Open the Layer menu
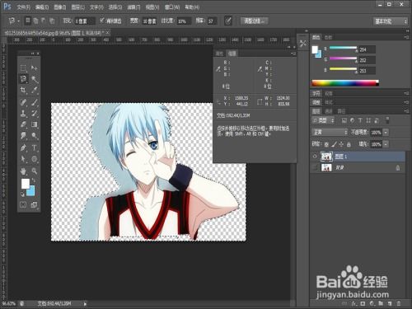 [78, 7]
